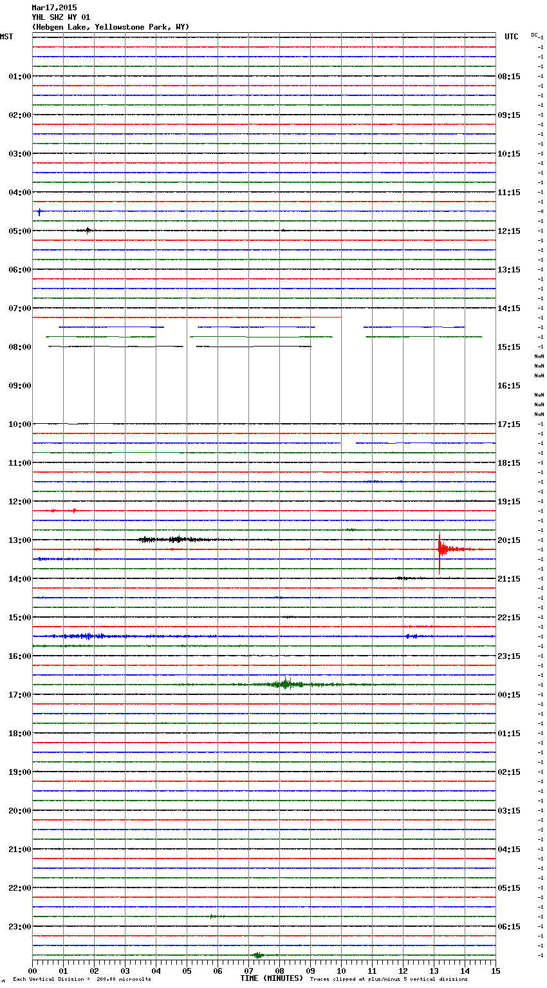Screen dimensions: 547x988
Task: Click the small blue spike on the 04:30 trace
Action: 39,211
